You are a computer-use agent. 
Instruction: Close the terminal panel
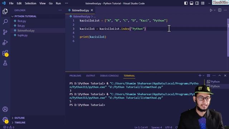pos(225,76)
